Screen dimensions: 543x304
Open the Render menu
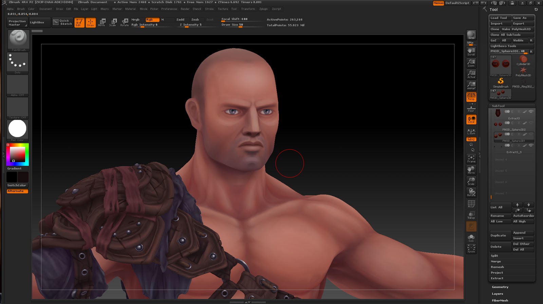tap(185, 9)
